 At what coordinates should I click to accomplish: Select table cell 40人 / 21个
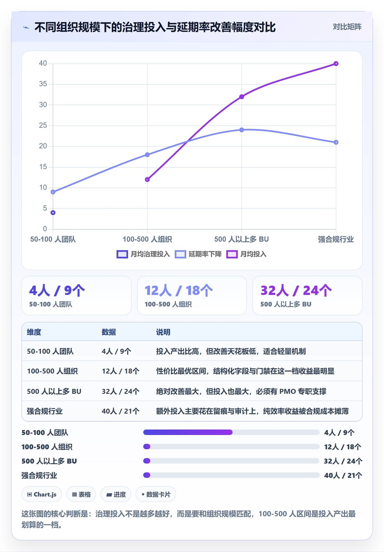[121, 411]
